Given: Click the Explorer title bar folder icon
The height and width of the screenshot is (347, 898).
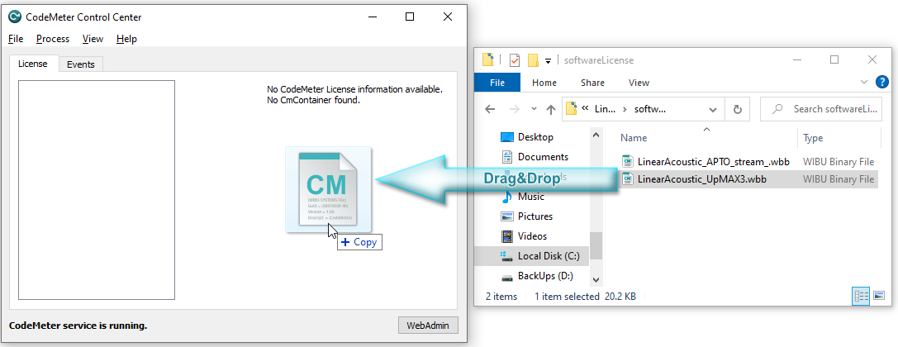Looking at the screenshot, I should 488,59.
